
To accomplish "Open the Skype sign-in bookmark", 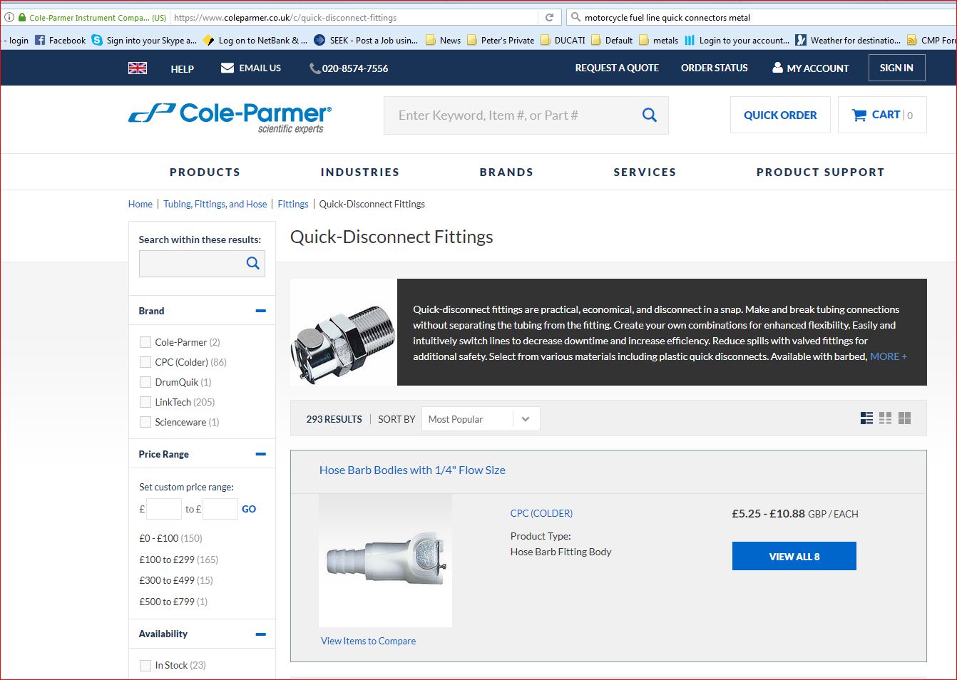I will click(x=144, y=40).
